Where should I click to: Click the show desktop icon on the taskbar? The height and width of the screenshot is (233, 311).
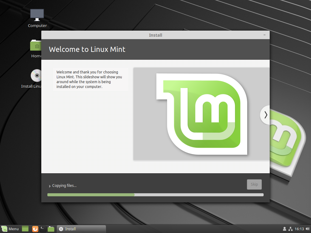click(x=25, y=229)
